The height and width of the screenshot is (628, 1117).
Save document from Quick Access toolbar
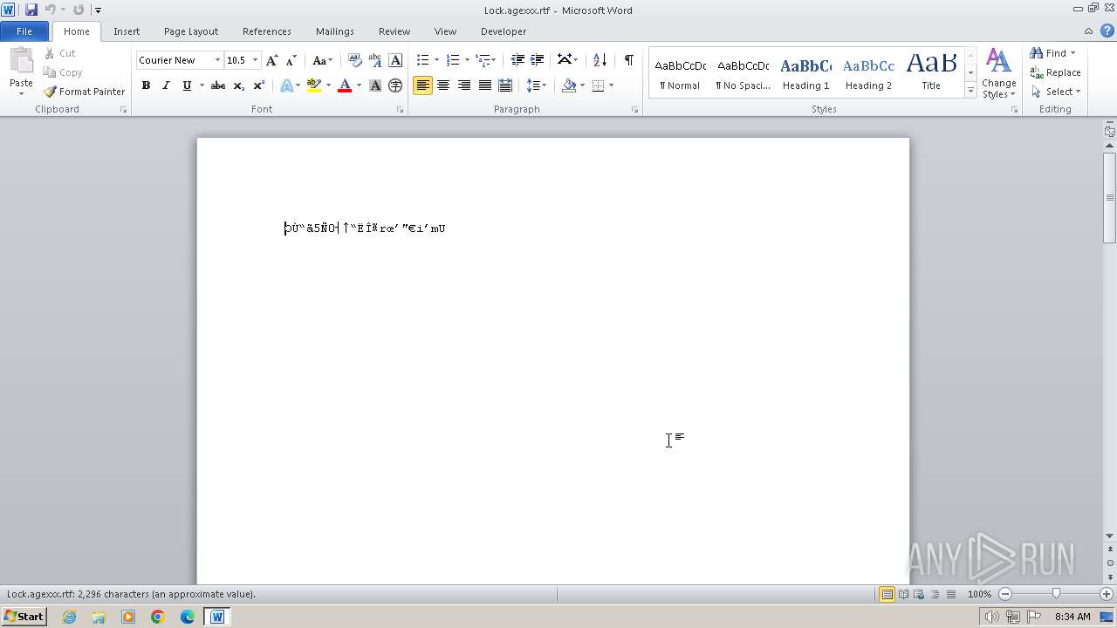(31, 10)
